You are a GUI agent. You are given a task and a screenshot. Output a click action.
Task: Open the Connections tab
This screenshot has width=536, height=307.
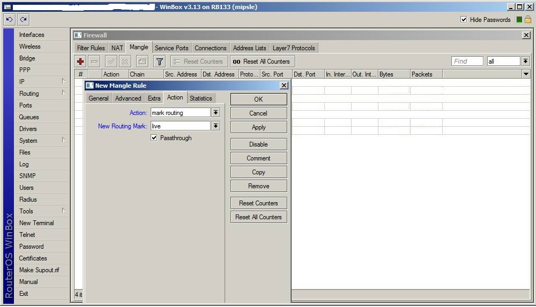pos(211,48)
